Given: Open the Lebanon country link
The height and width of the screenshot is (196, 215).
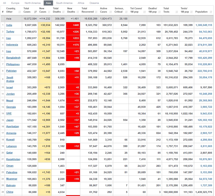Looking at the screenshot, I should (x=11, y=146).
